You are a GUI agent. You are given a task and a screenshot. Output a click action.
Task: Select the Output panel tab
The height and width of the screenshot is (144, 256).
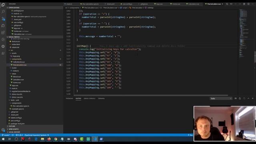[x=78, y=98]
